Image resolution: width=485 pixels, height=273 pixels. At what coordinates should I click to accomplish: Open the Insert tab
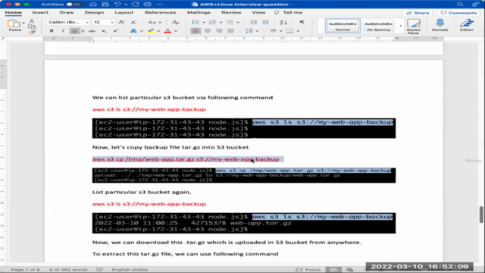pyautogui.click(x=40, y=12)
